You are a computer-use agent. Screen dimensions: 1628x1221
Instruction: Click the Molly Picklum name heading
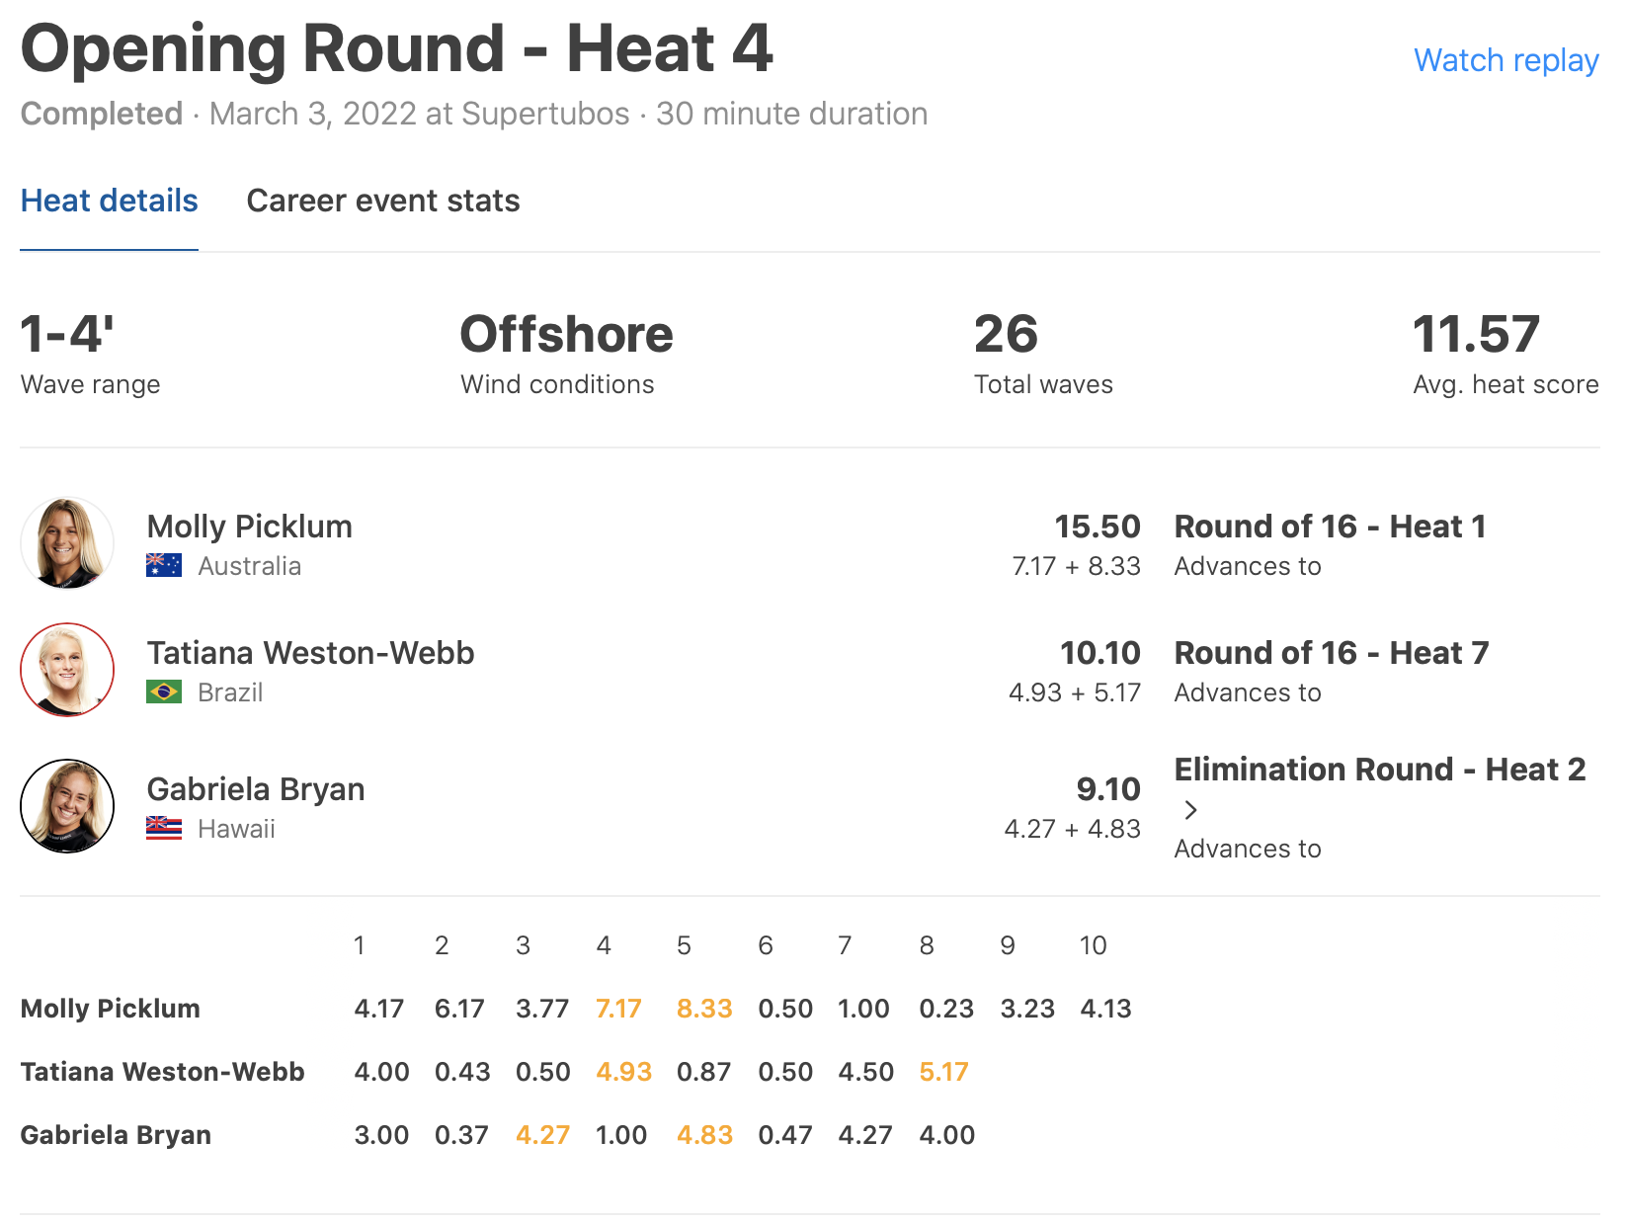pyautogui.click(x=249, y=527)
